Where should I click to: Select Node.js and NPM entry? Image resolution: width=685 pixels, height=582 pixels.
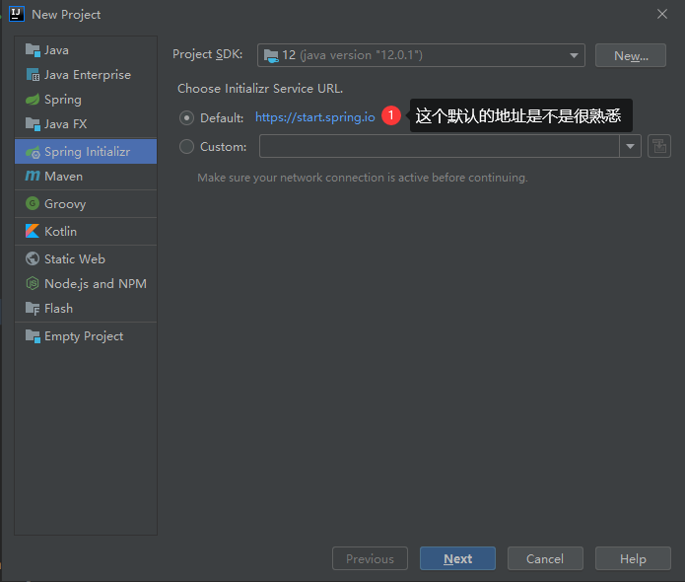click(x=86, y=284)
